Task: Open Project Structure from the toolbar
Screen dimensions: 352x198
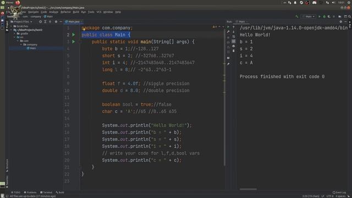Action: 340,16
